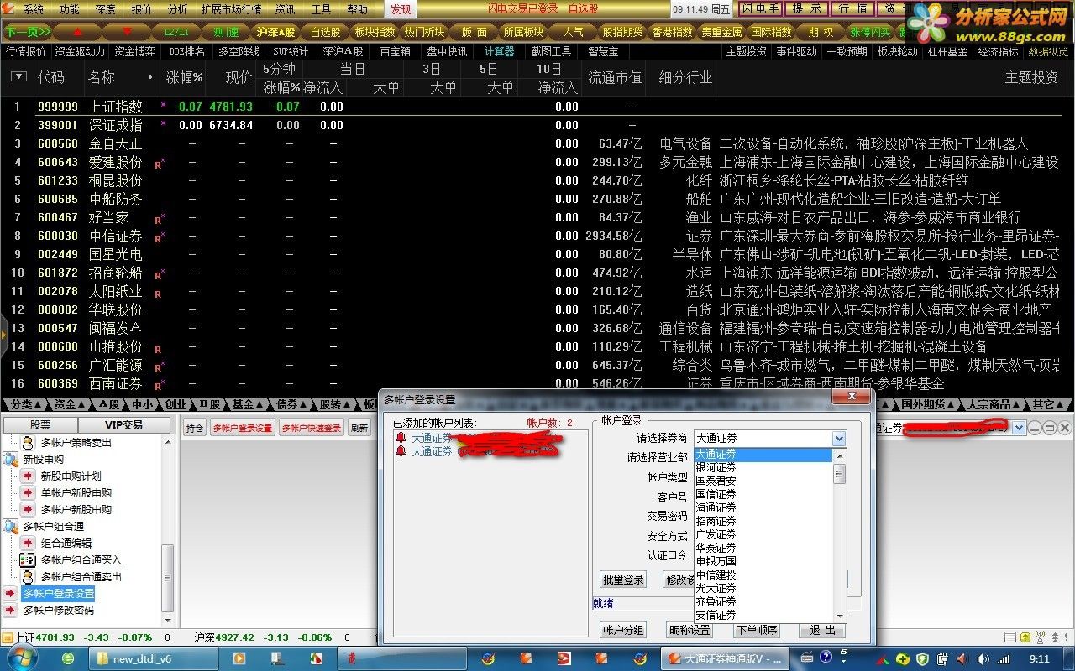Click the media player taskbar icon

click(x=239, y=658)
